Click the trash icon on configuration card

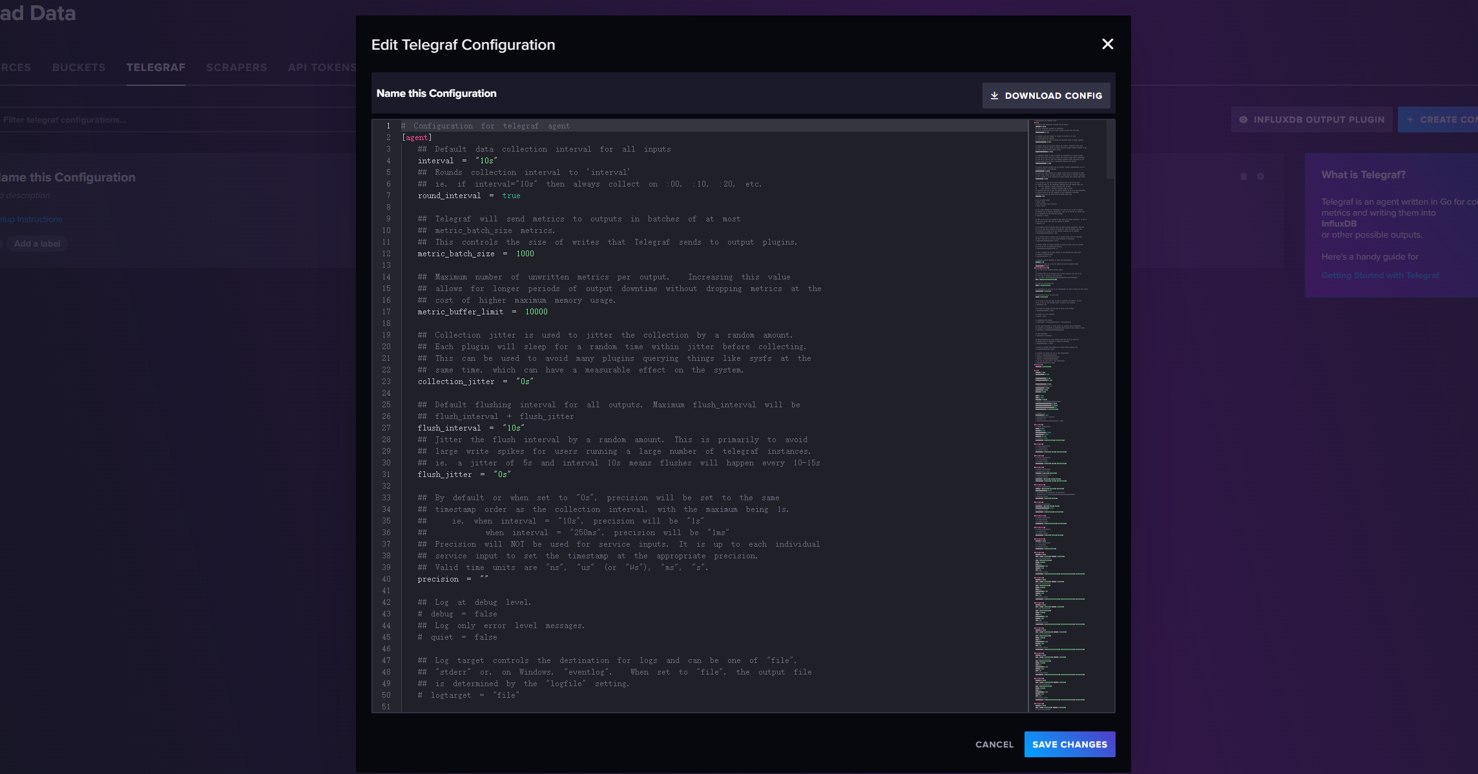[x=1244, y=176]
